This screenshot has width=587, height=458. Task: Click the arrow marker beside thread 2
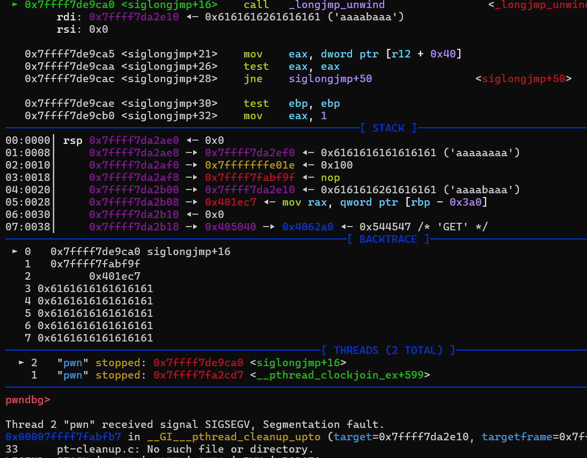coord(21,362)
